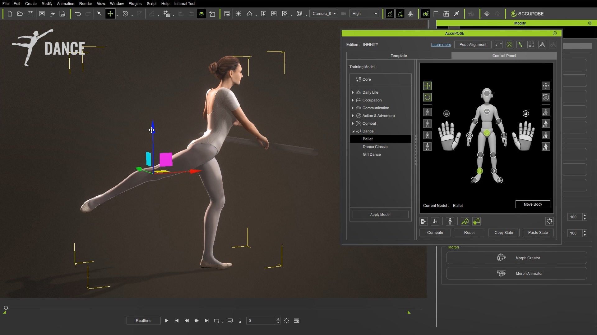This screenshot has height=335, width=597.
Task: Click the Home view icon
Action: tap(249, 14)
